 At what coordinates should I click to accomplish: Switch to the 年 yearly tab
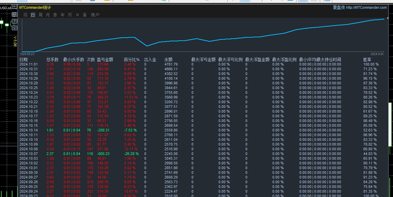(x=62, y=15)
